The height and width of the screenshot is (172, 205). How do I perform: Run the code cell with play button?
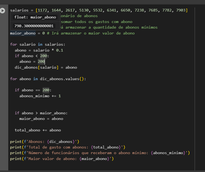coord(2,11)
